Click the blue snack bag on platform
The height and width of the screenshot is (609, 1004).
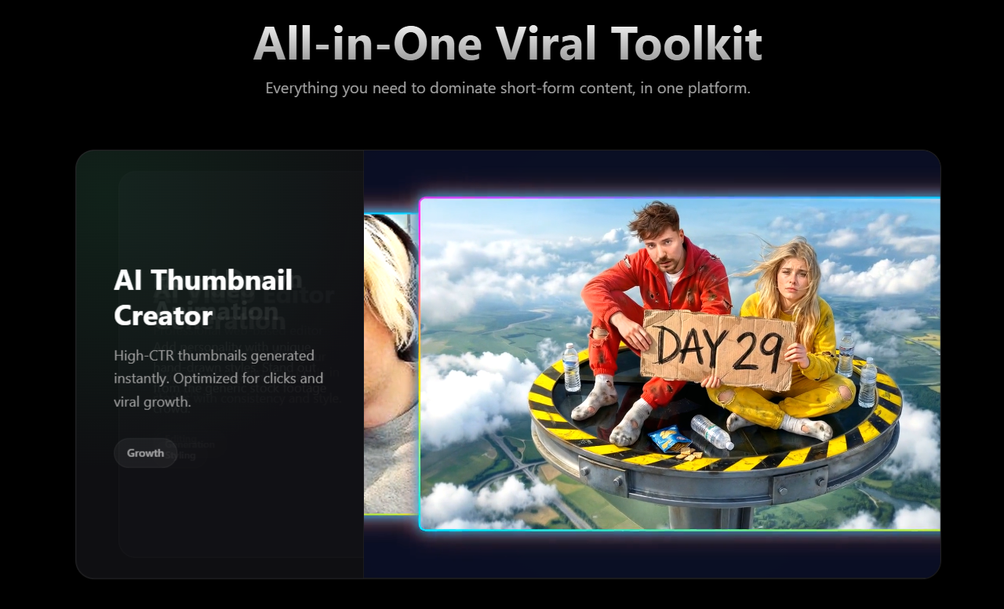669,439
